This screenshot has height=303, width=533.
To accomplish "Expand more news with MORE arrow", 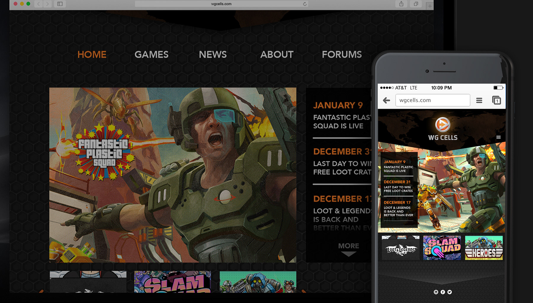I will pyautogui.click(x=349, y=249).
